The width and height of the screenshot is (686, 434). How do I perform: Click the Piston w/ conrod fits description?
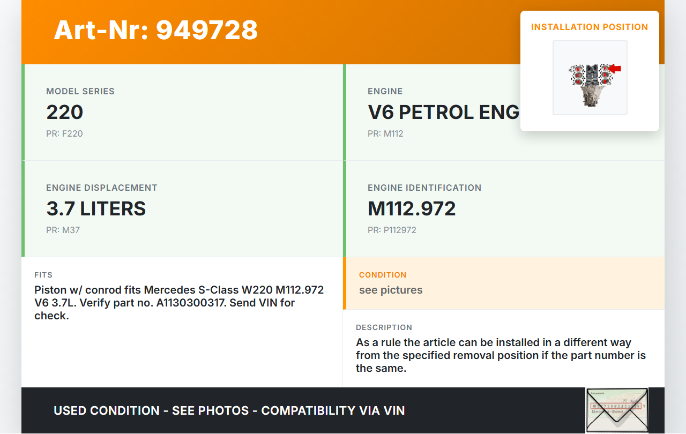tap(179, 303)
